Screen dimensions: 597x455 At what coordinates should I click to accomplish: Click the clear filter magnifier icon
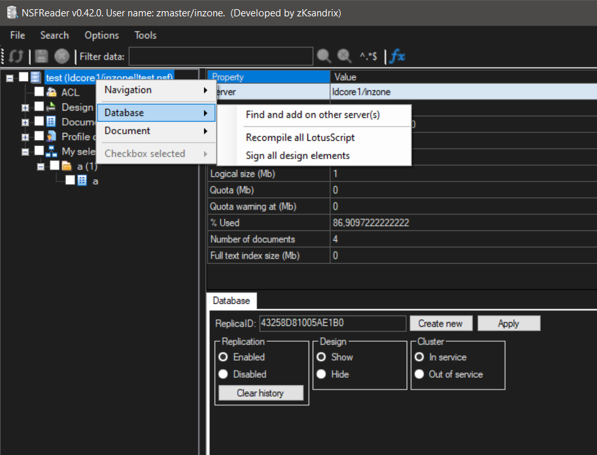click(x=345, y=56)
